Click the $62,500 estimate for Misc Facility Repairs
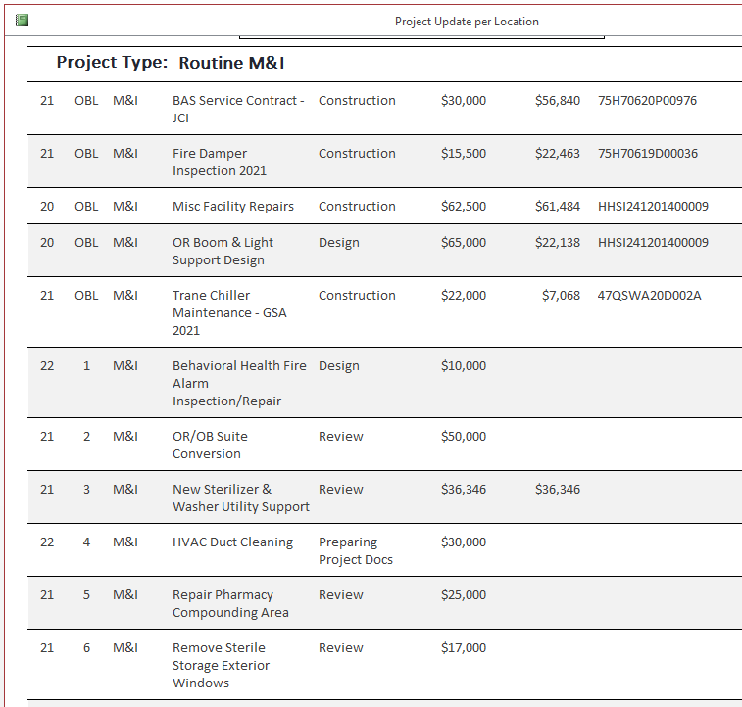The width and height of the screenshot is (742, 707). [x=464, y=207]
